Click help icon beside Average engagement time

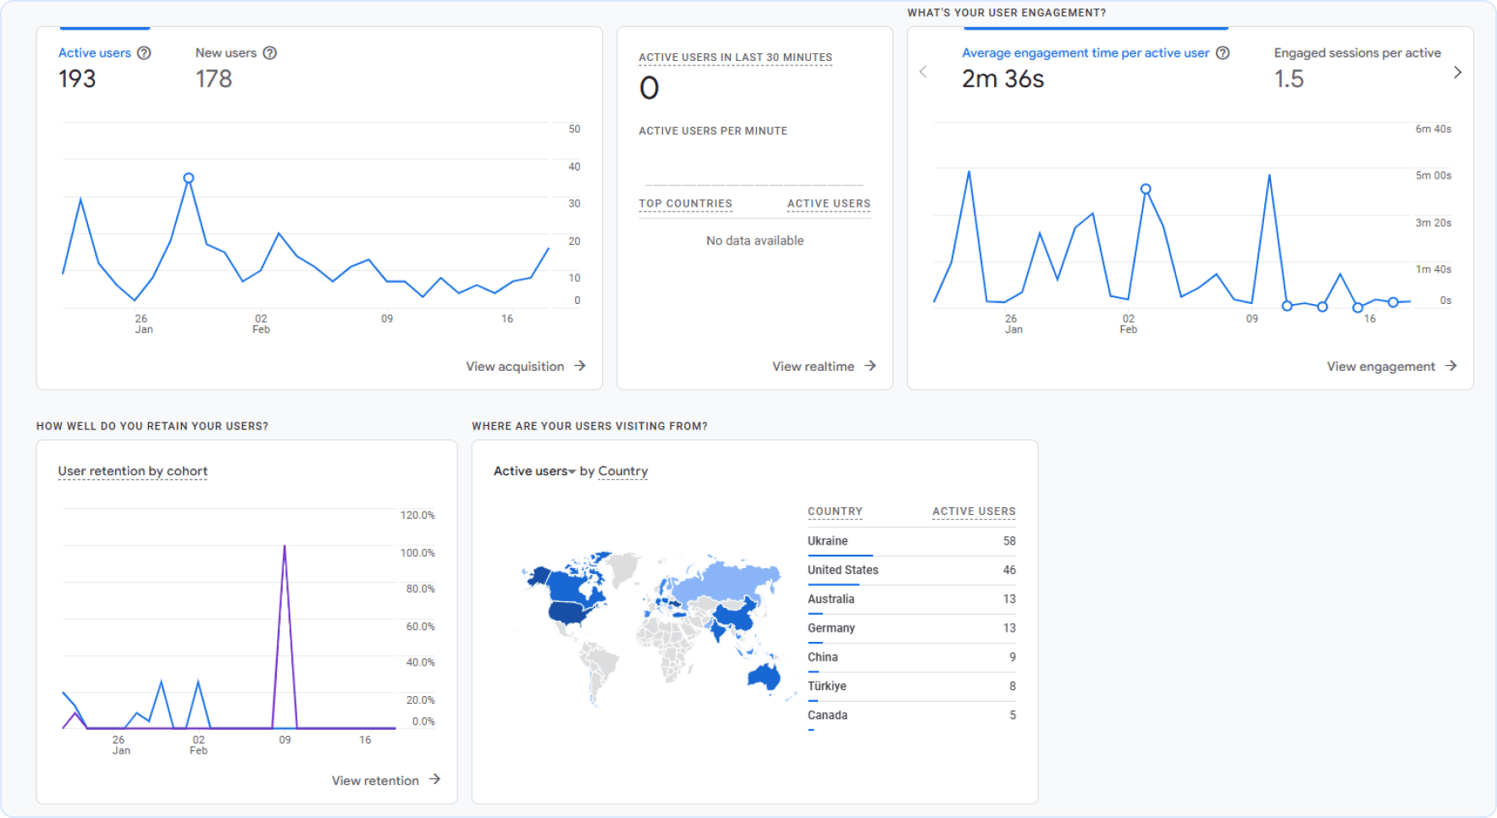pyautogui.click(x=1223, y=53)
